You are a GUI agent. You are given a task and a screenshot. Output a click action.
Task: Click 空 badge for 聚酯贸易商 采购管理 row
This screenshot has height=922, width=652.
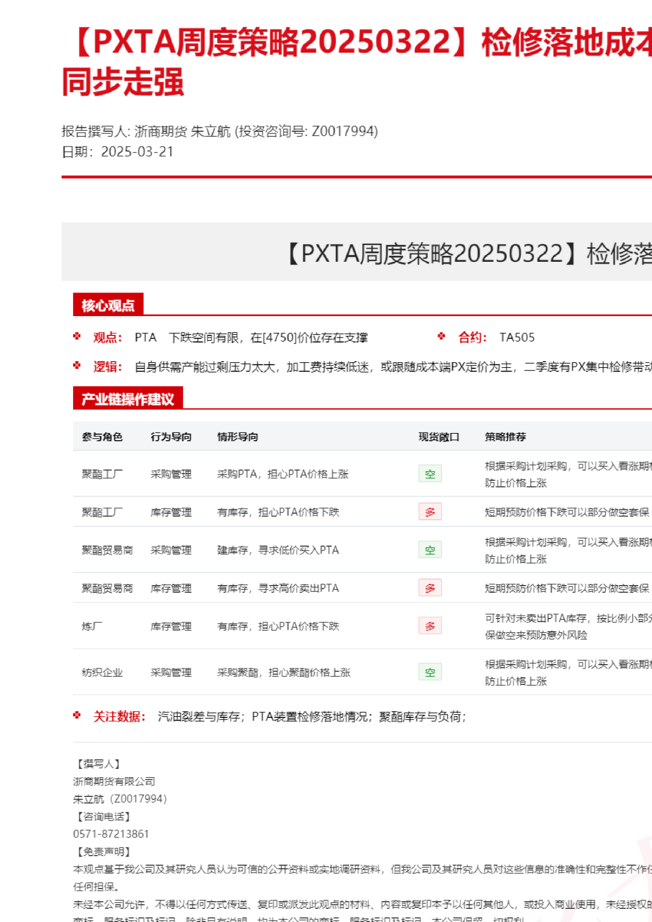point(430,550)
